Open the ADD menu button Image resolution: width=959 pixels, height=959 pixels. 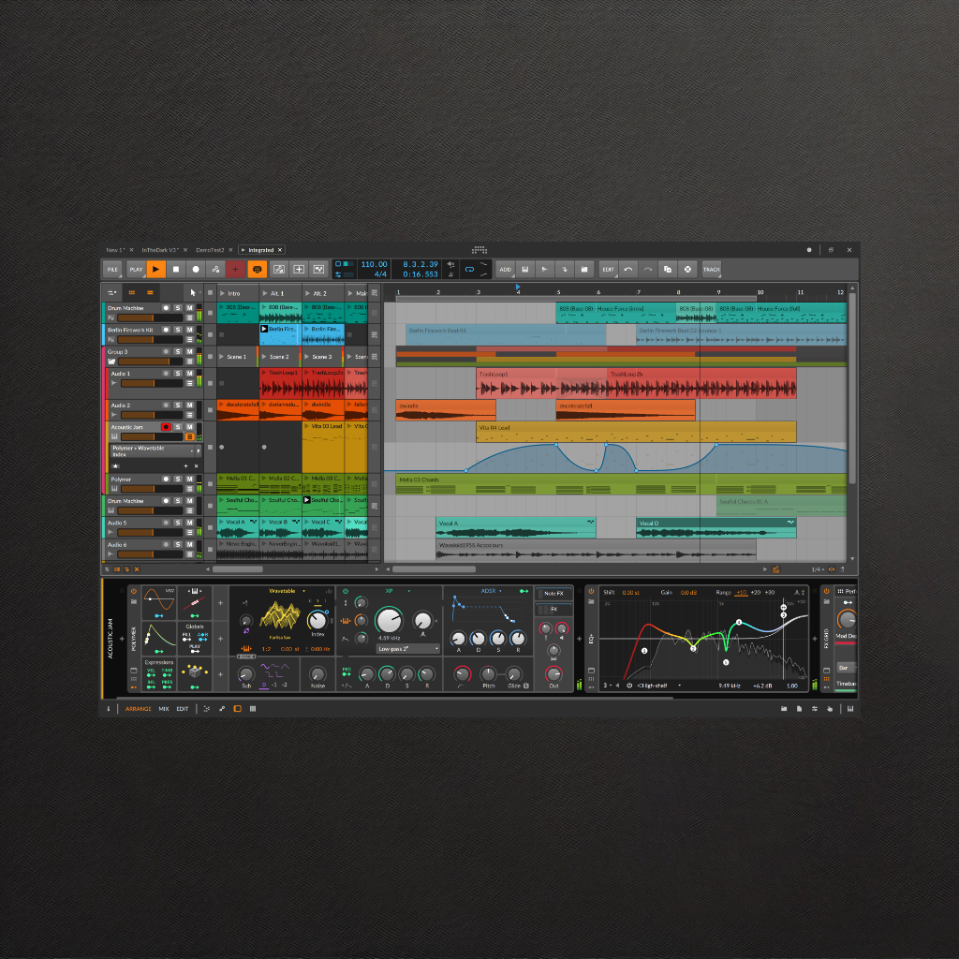[x=506, y=270]
